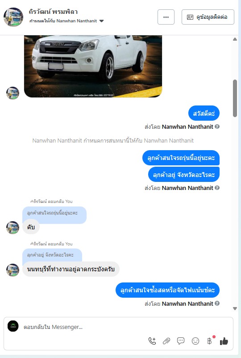Open the customer's profile picture in header
The height and width of the screenshot is (358, 241).
13,17
